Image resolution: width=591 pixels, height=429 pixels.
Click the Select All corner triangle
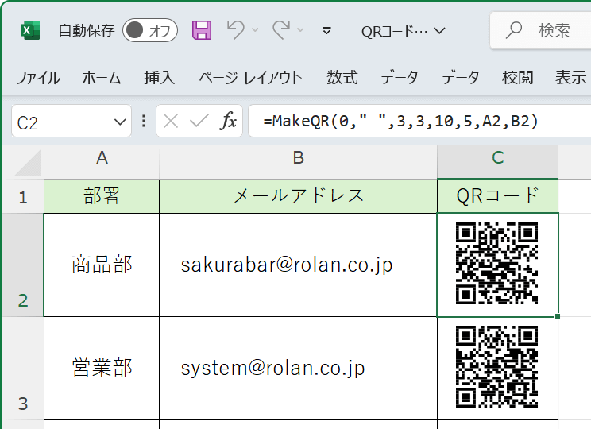[x=28, y=163]
